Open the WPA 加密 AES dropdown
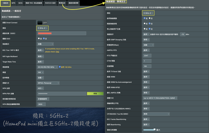The width and height of the screenshot is (209, 133). click(x=41, y=88)
